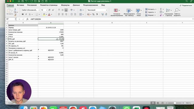The height and width of the screenshot is (109, 194).
Task: Select column B header
Action: pyautogui.click(x=51, y=23)
